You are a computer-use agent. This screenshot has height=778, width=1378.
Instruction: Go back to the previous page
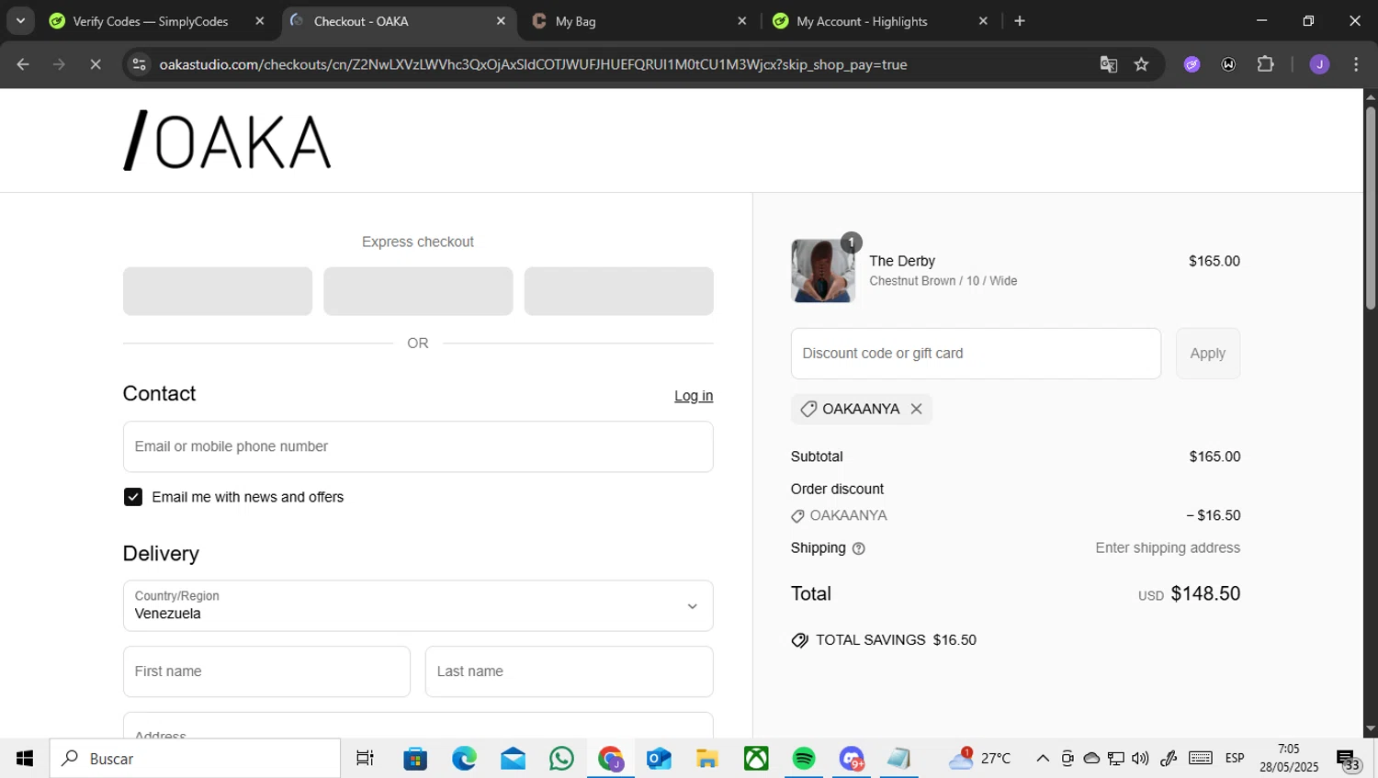[x=23, y=64]
